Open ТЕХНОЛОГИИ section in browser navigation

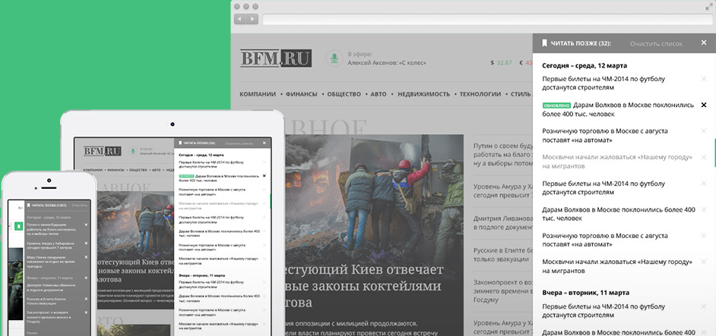pyautogui.click(x=480, y=94)
